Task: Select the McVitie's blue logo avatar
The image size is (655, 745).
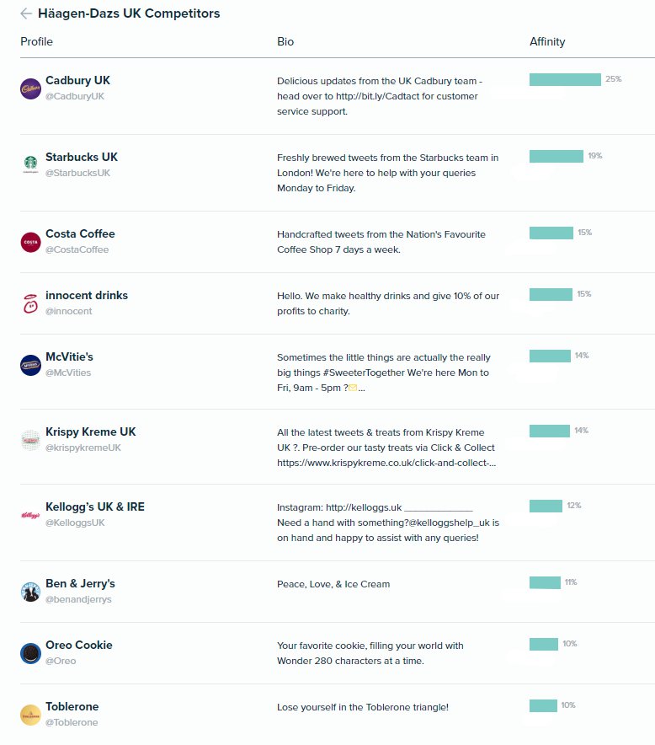Action: 30,366
